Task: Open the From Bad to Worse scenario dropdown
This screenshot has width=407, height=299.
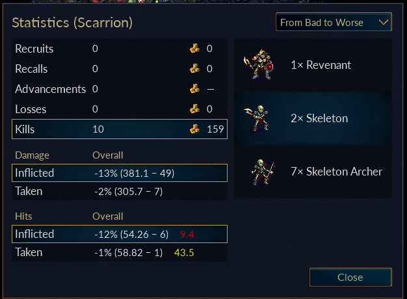Action: coord(334,22)
